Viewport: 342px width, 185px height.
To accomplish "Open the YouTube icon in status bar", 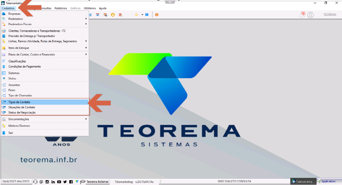I will (x=59, y=182).
